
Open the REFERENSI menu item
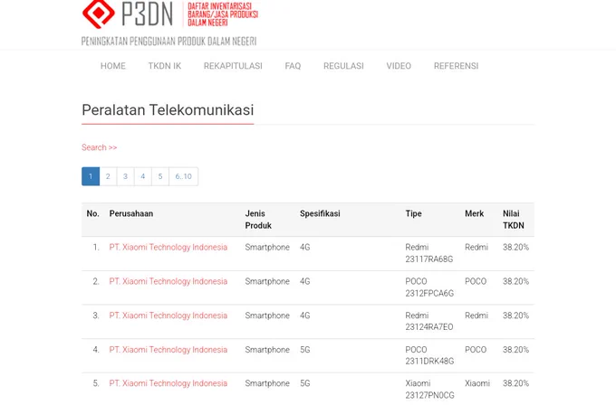[456, 66]
